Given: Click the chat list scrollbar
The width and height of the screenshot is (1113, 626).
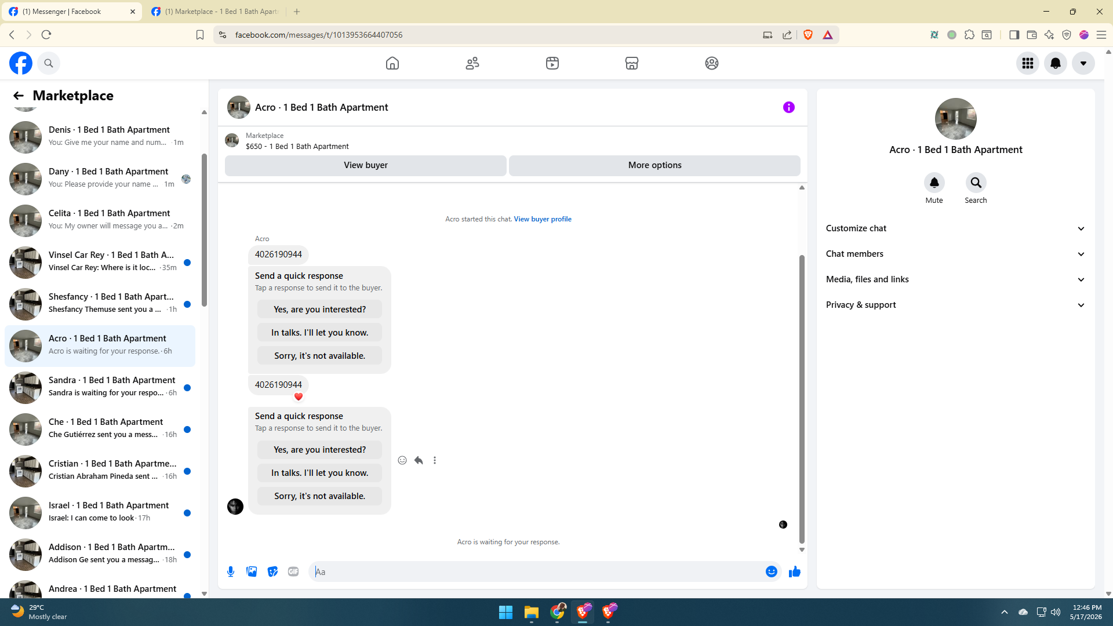Looking at the screenshot, I should point(204,231).
